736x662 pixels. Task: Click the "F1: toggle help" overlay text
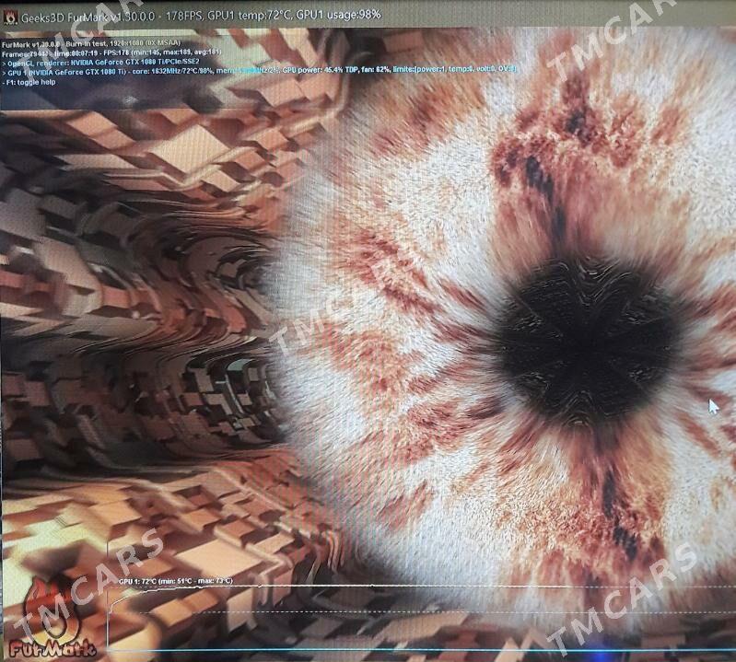pyautogui.click(x=29, y=82)
